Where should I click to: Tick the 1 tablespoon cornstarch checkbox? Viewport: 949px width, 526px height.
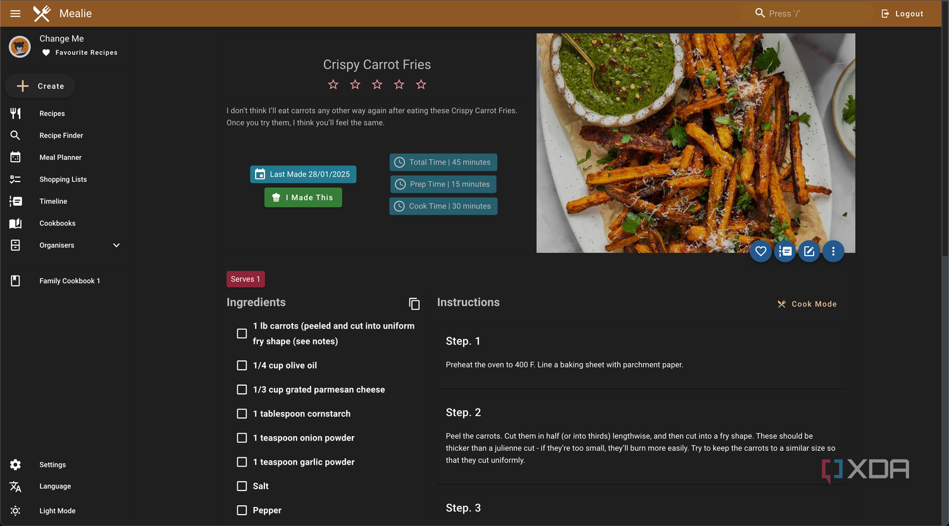tap(242, 413)
